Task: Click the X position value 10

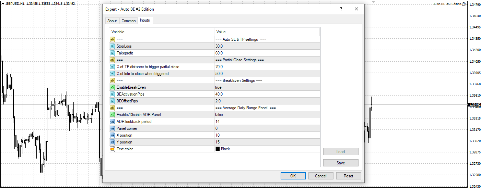Action: point(218,135)
